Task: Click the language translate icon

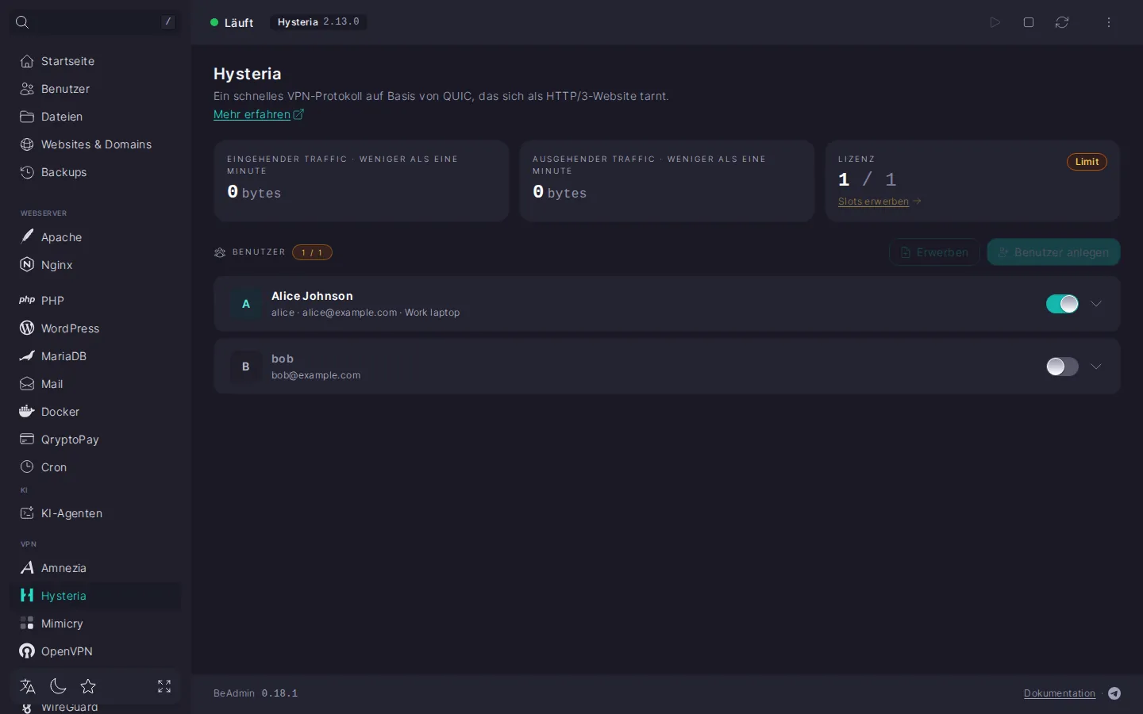Action: (x=28, y=686)
